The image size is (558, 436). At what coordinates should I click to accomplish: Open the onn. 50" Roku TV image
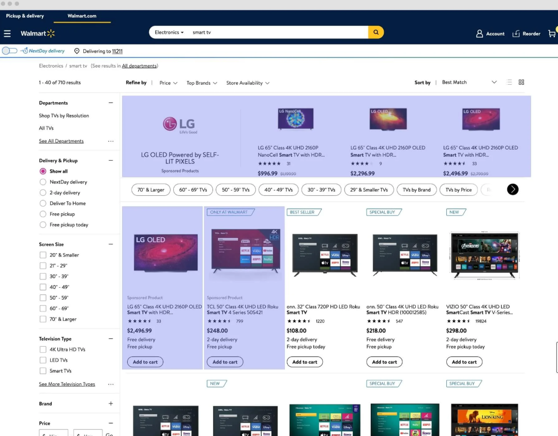tap(405, 255)
